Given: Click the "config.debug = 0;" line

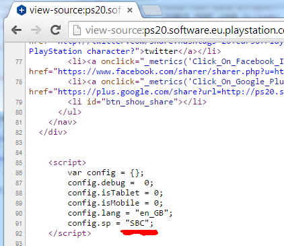Looking at the screenshot, I should tap(110, 183).
